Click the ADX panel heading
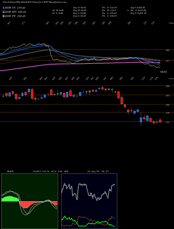This screenshot has height=229, width=174. [x=66, y=171]
